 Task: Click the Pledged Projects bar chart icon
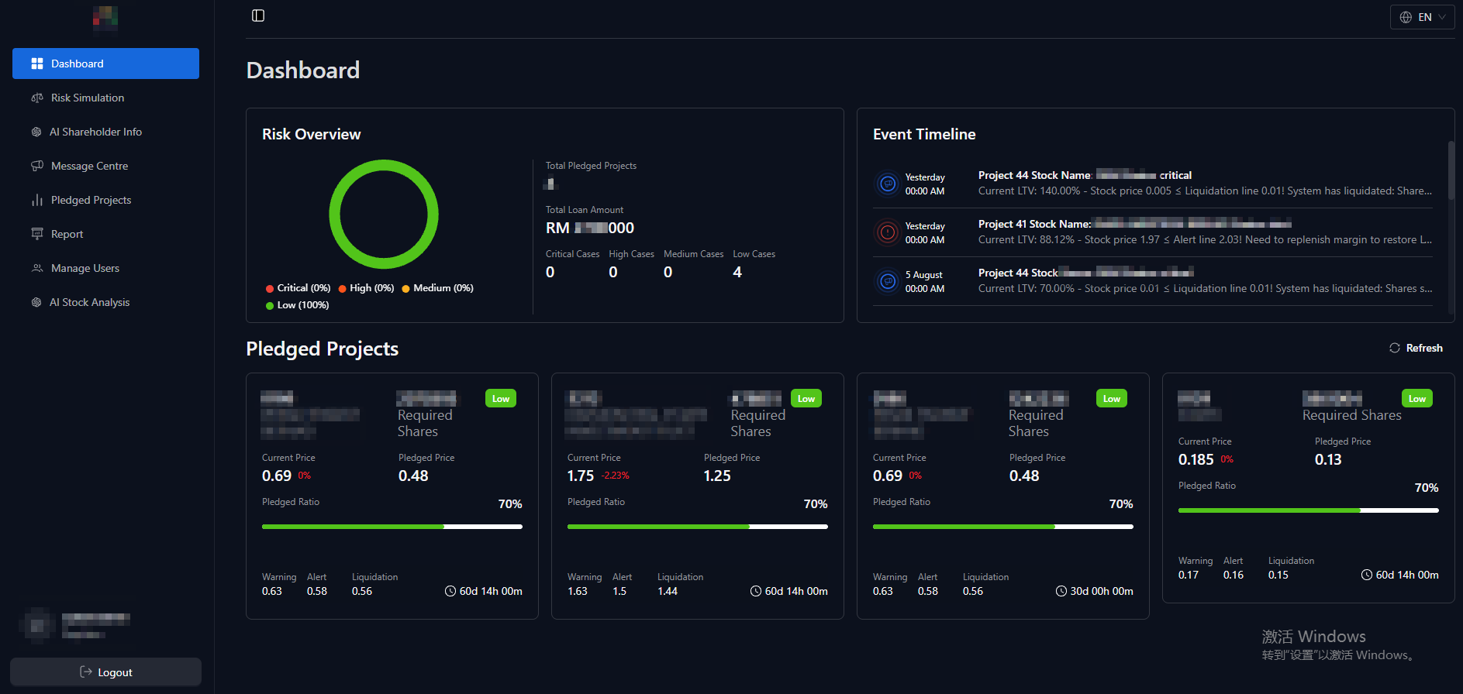point(36,200)
